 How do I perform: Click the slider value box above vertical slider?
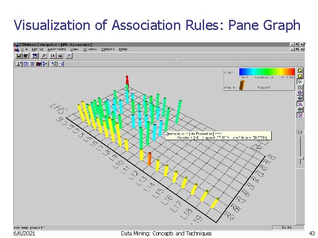click(300, 132)
